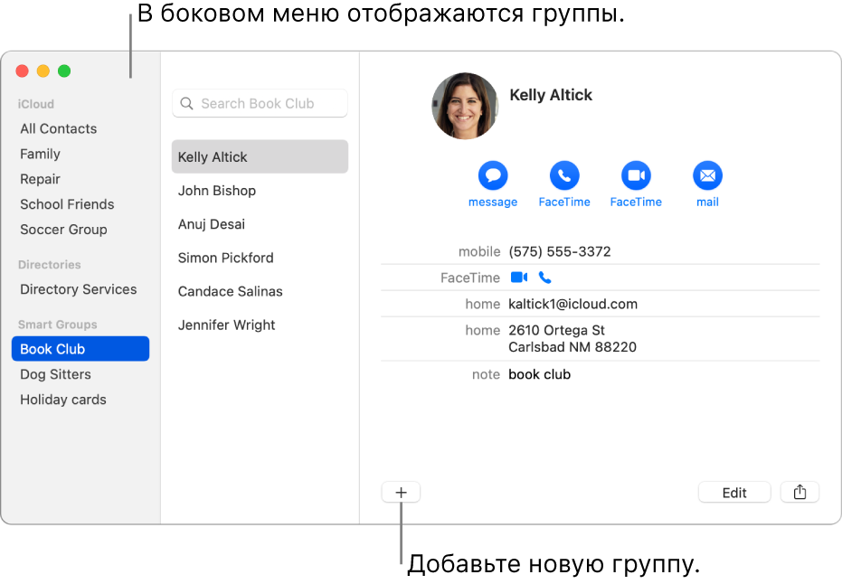Open the Repair group
842x584 pixels.
(x=41, y=179)
